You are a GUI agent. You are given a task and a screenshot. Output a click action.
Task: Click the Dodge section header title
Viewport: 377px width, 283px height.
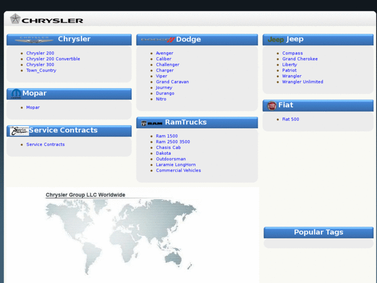click(x=188, y=39)
